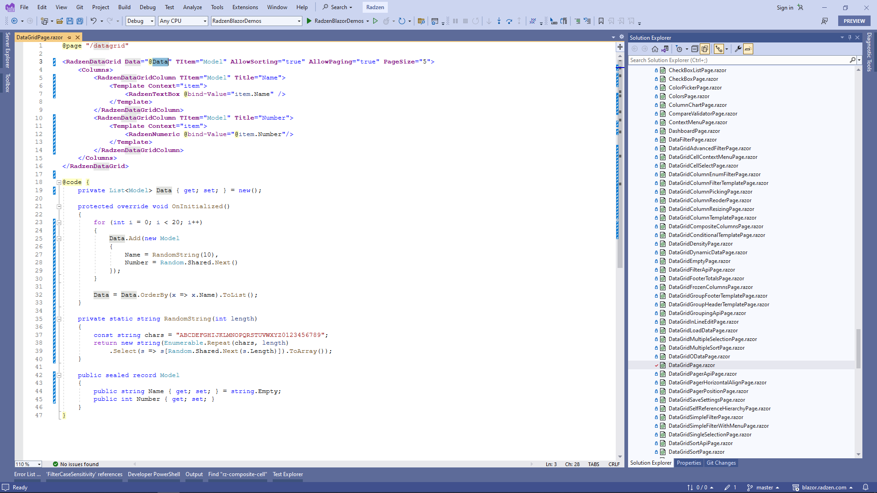This screenshot has height=493, width=877.
Task: Click the PREVIEW button
Action: 854,21
